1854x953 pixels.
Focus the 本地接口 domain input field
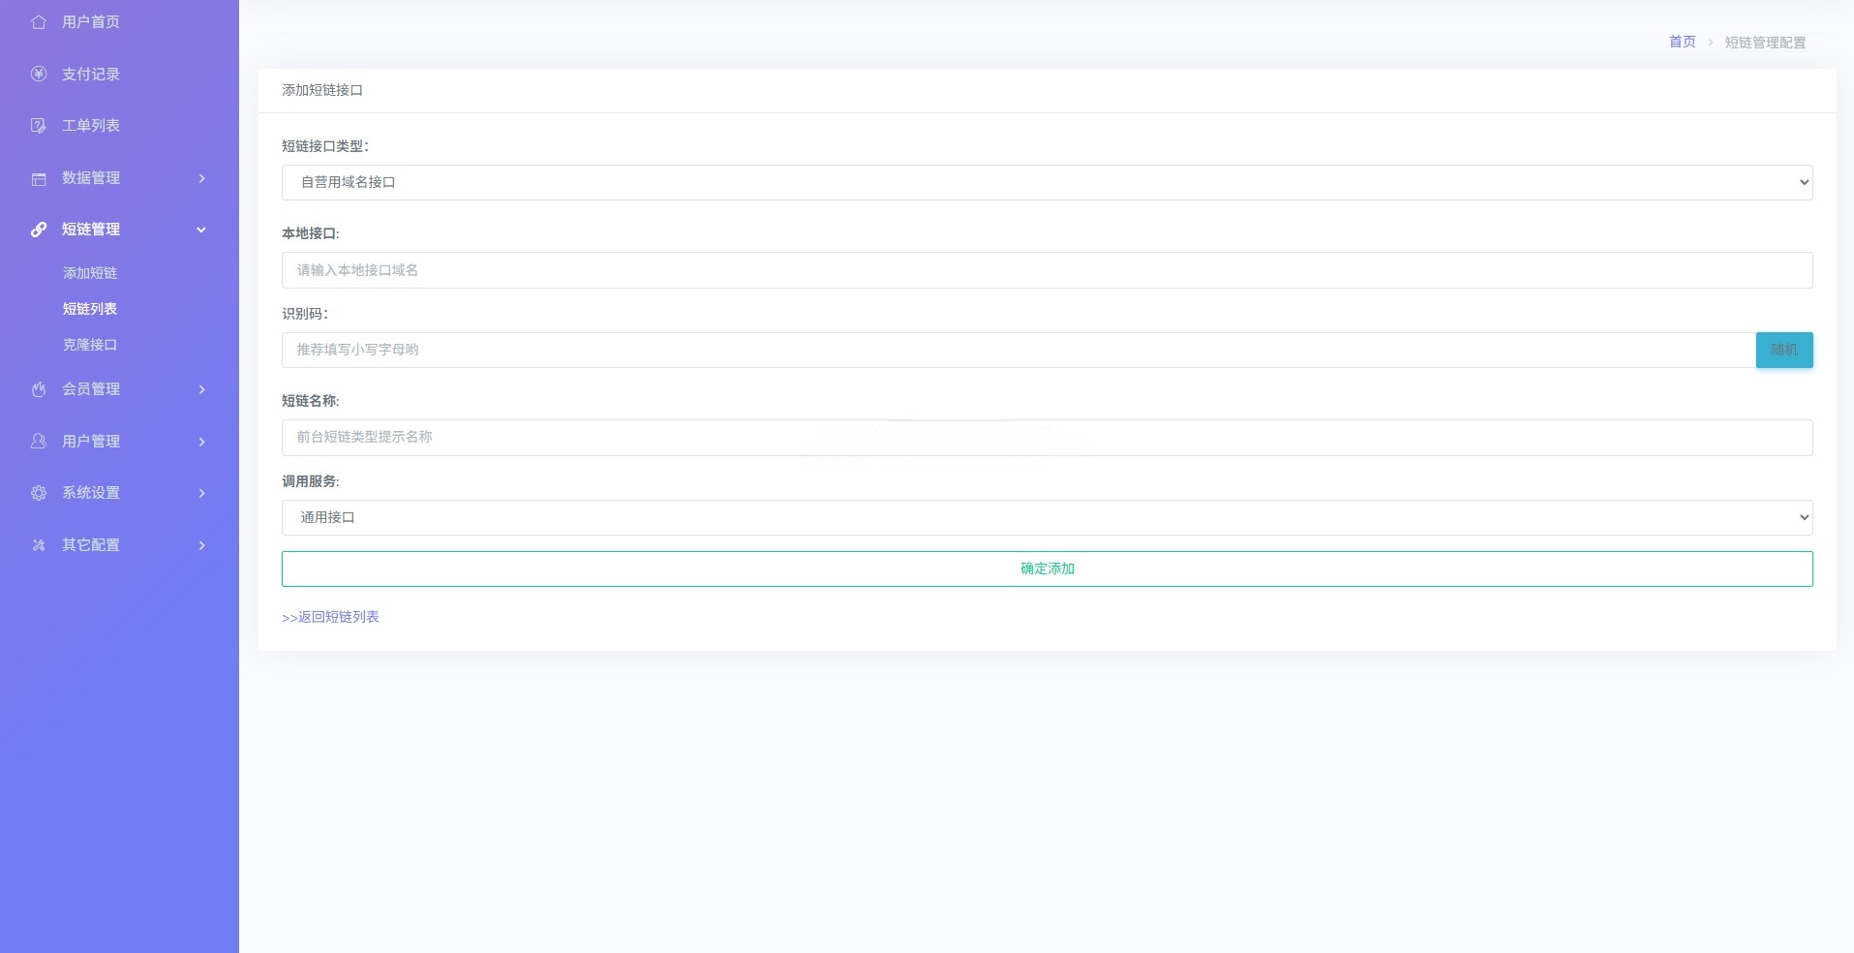click(x=1046, y=270)
